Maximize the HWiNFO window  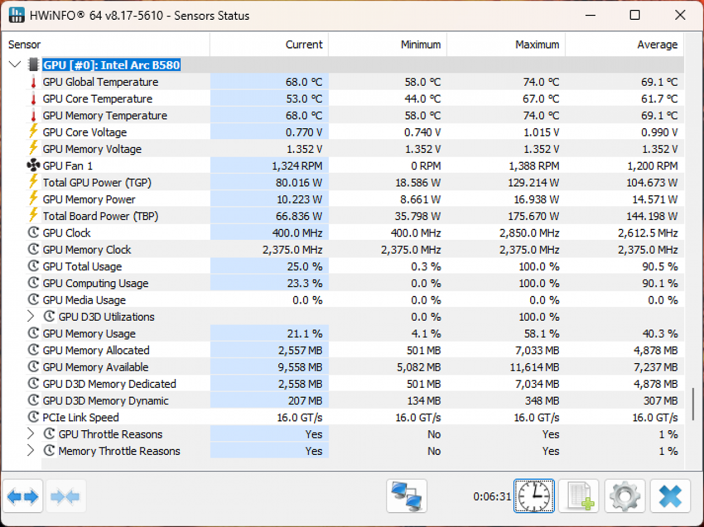635,15
